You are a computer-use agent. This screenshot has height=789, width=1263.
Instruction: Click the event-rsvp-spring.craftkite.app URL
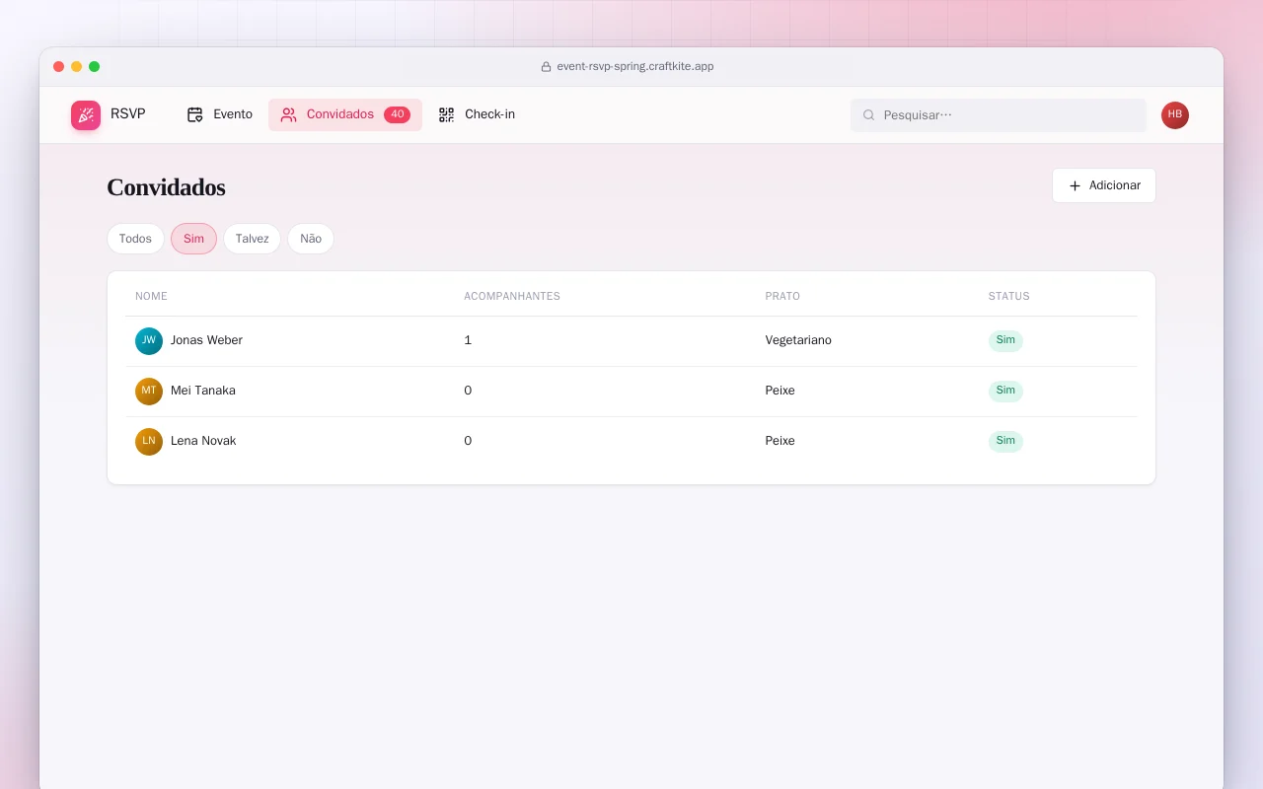[635, 67]
